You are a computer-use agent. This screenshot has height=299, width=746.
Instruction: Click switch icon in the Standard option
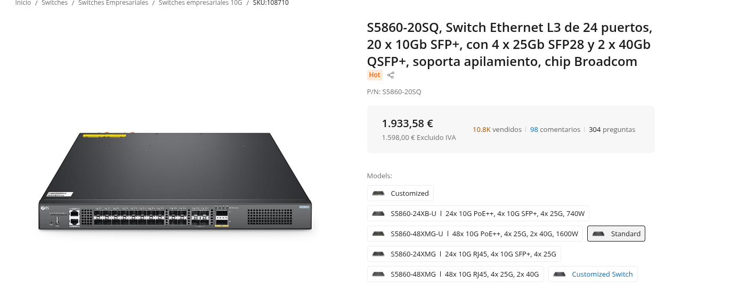tap(598, 234)
